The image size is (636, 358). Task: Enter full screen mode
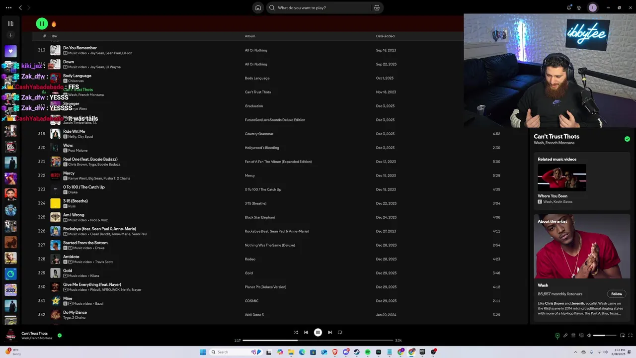pos(630,335)
